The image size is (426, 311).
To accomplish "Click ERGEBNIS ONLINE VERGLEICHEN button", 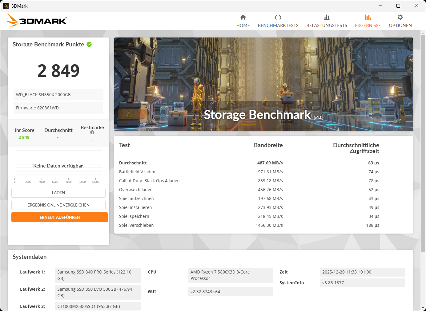I will click(58, 205).
